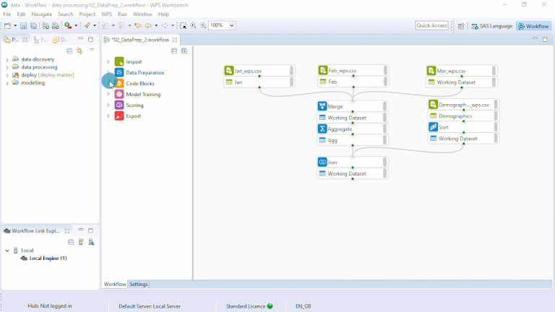Image resolution: width=555 pixels, height=312 pixels.
Task: Expand the data processing project folder
Action: click(7, 67)
